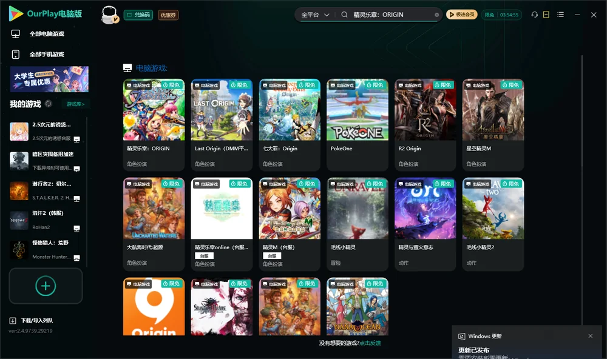The height and width of the screenshot is (359, 607).
Task: Select the 精灵乐章online (台服) card
Action: [222, 224]
